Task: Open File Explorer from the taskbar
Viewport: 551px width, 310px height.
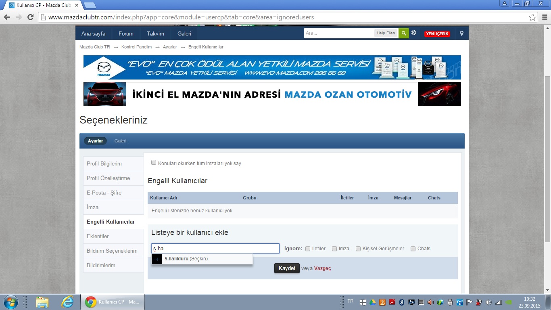Action: click(42, 302)
